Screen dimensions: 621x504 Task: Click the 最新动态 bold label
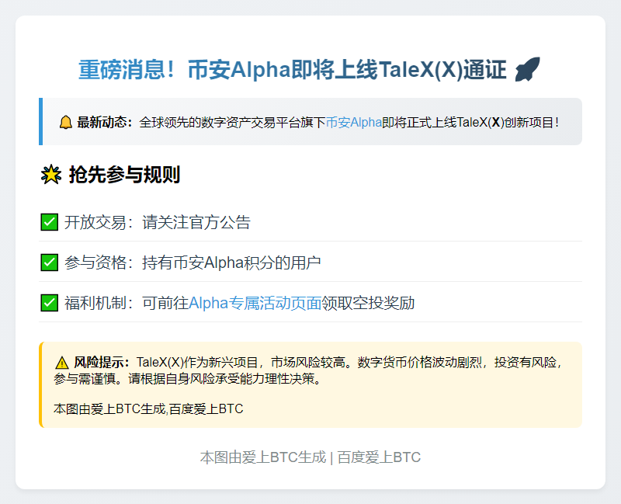coord(104,123)
